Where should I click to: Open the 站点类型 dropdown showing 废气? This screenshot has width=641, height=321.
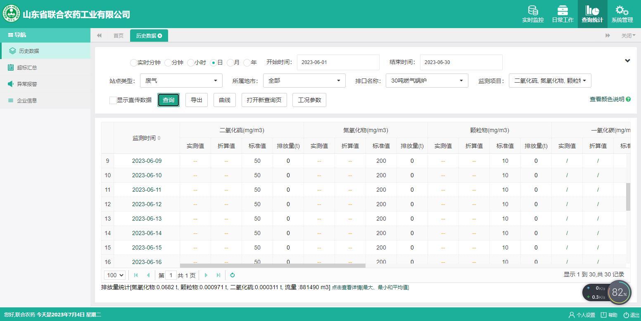click(x=181, y=81)
